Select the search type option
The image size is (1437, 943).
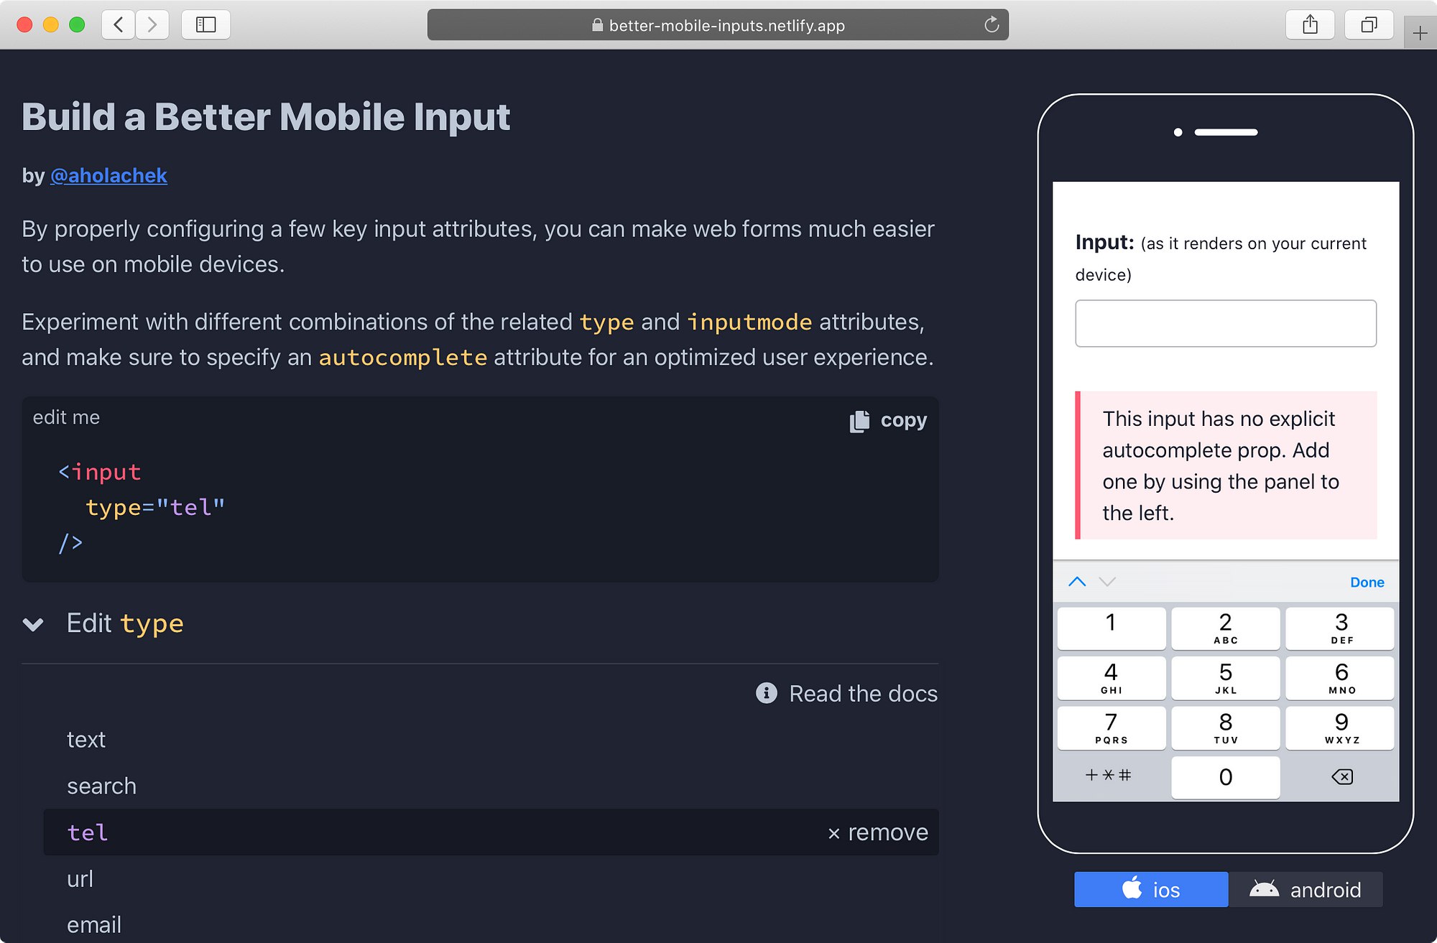pos(101,786)
